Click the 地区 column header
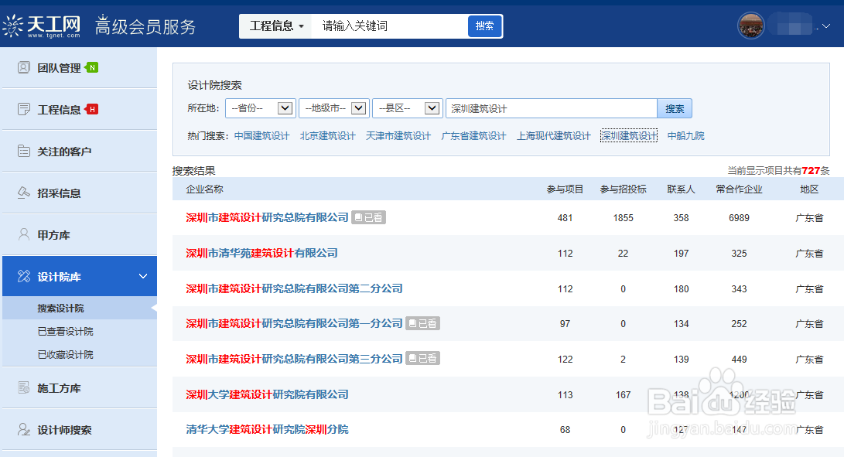 (x=809, y=189)
